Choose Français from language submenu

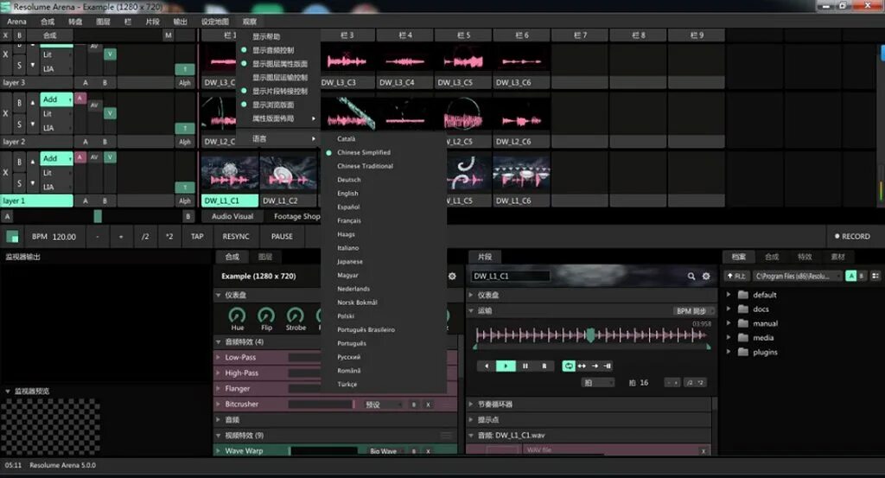[x=349, y=220]
